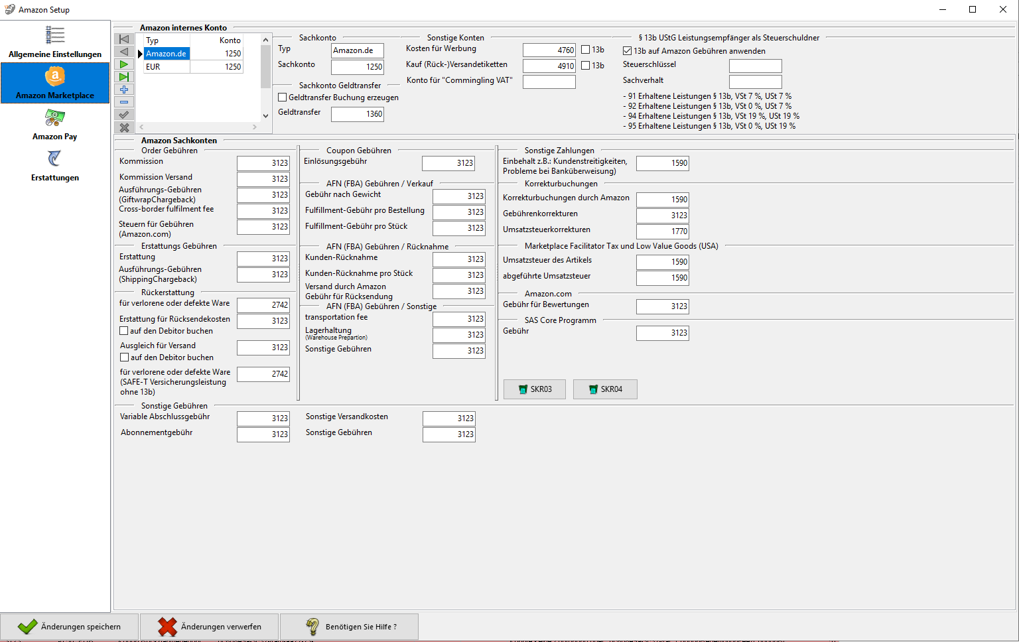Focus the Sachkonto Typ field showing Amazon.de

pos(358,50)
